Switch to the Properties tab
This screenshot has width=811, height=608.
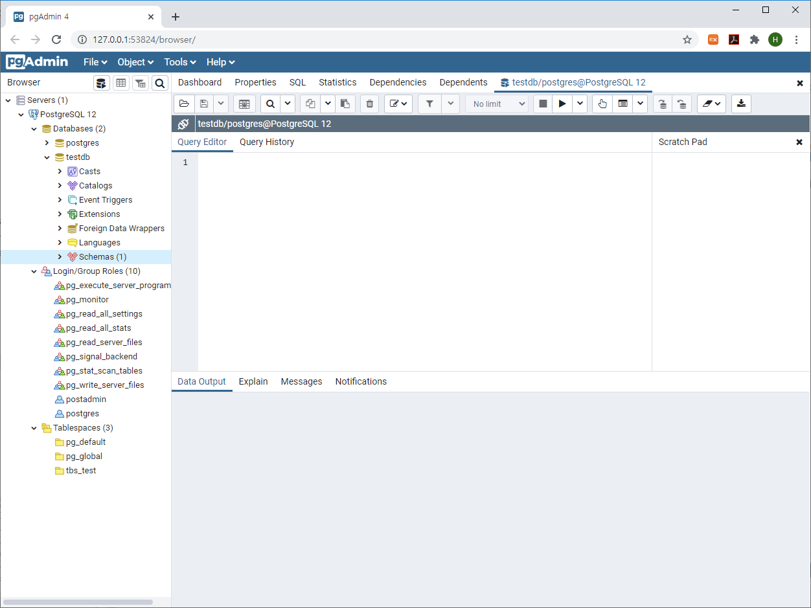255,82
